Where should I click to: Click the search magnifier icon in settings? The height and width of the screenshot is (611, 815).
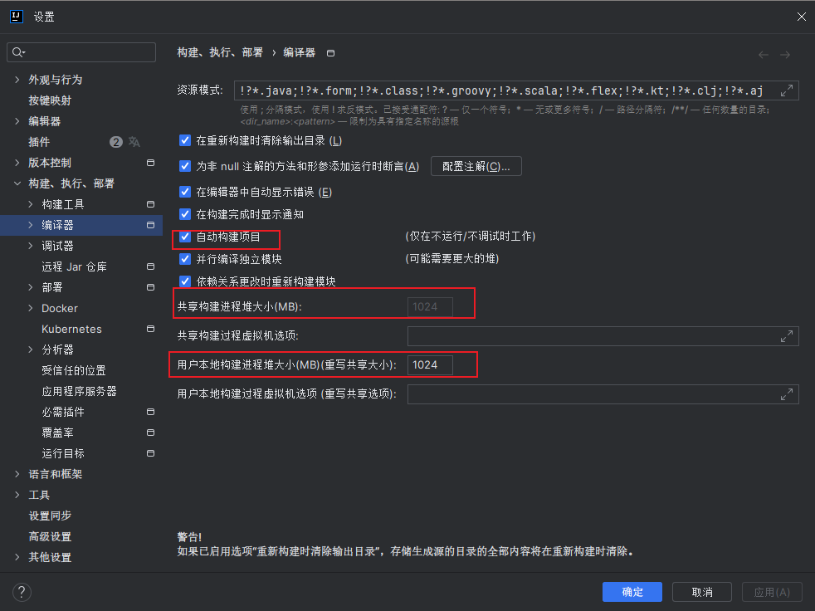(19, 52)
